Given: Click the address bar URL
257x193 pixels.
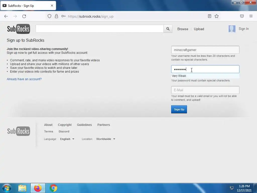Looking at the screenshot, I should [x=91, y=16].
